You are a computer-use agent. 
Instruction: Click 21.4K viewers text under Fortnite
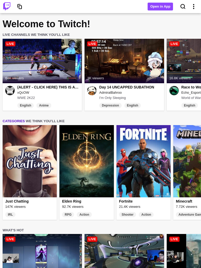[130, 207]
